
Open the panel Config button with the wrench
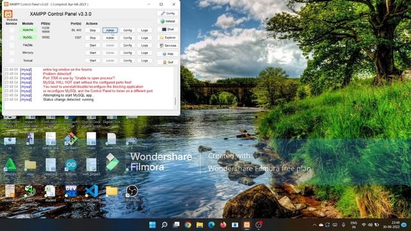click(168, 13)
